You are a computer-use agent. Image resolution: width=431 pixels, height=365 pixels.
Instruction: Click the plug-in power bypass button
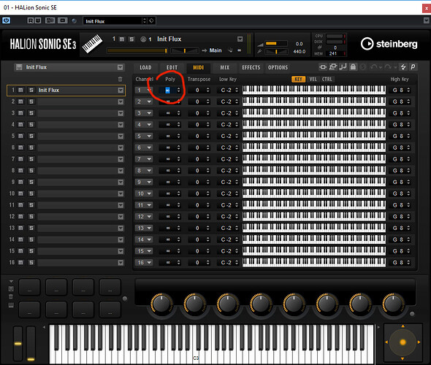point(6,20)
